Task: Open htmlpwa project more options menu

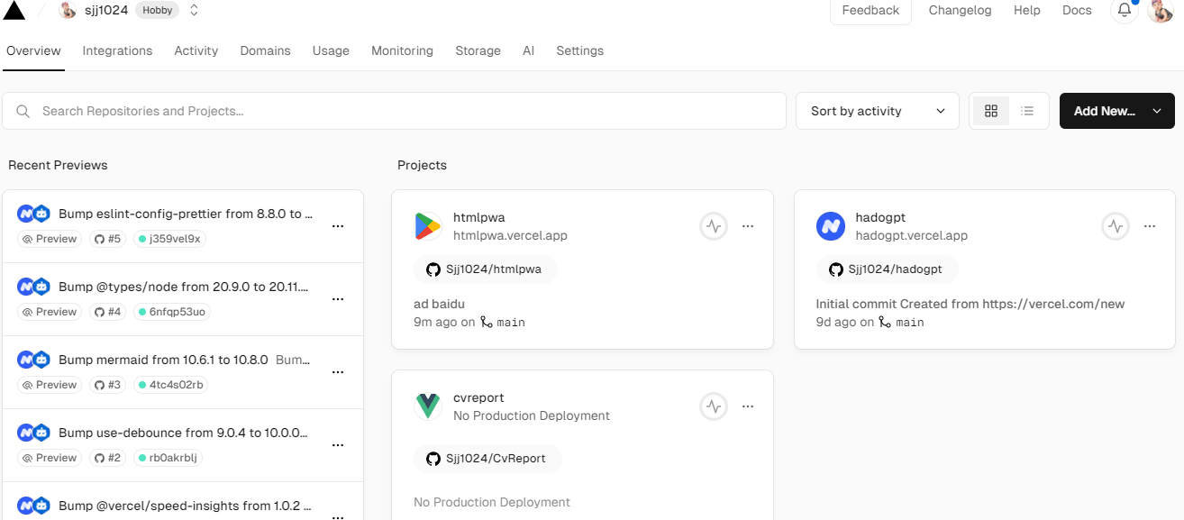Action: coord(748,226)
